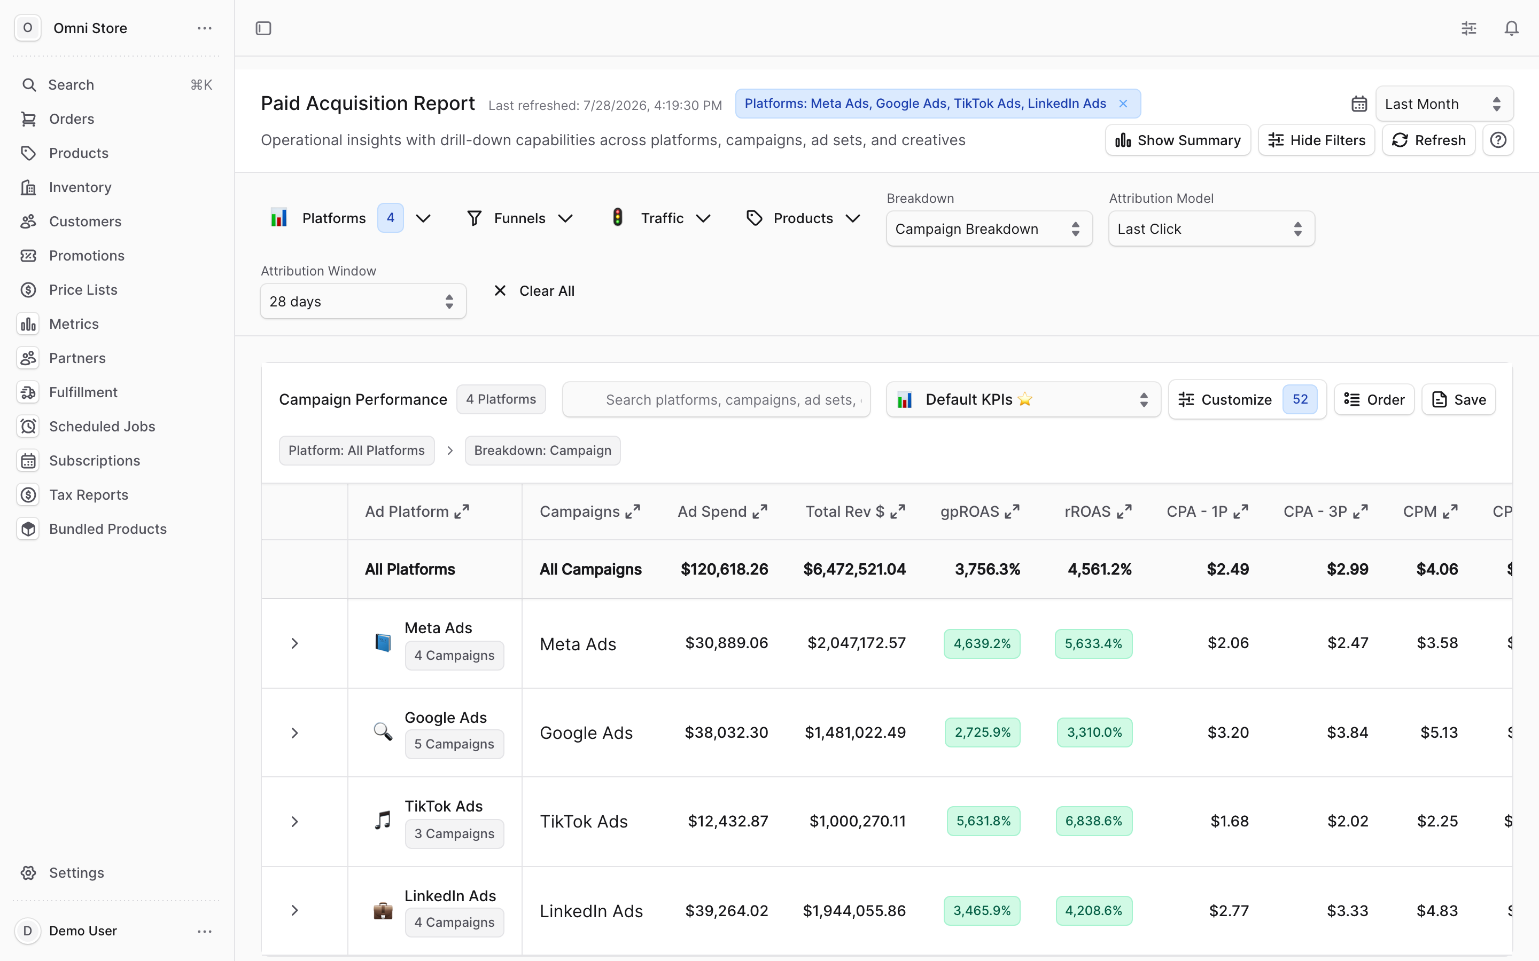
Task: Open the help question mark icon
Action: tap(1498, 140)
